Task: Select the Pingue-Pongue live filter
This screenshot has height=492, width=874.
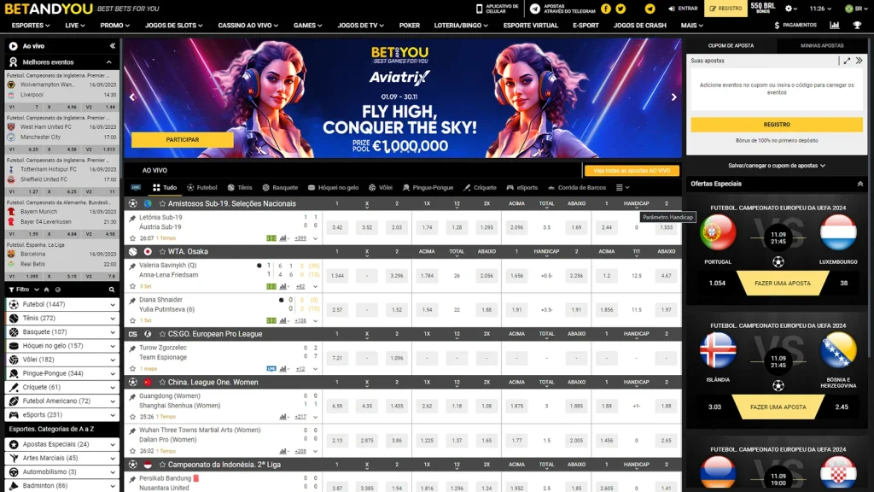Action: [x=428, y=187]
